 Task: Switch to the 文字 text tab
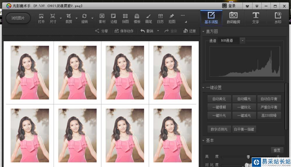(255, 18)
